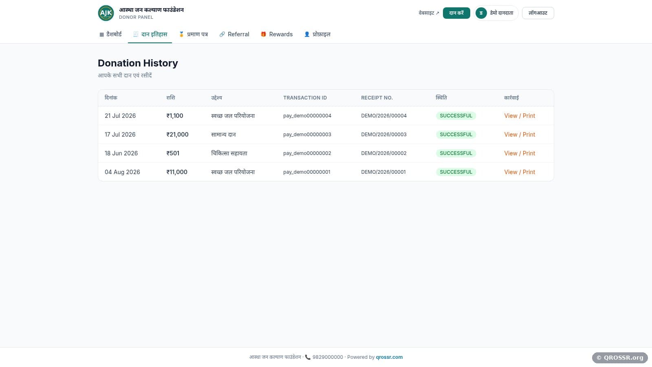Viewport: 652px width, 367px height.
Task: Click transaction ID pay_demo00000004
Action: pyautogui.click(x=307, y=116)
